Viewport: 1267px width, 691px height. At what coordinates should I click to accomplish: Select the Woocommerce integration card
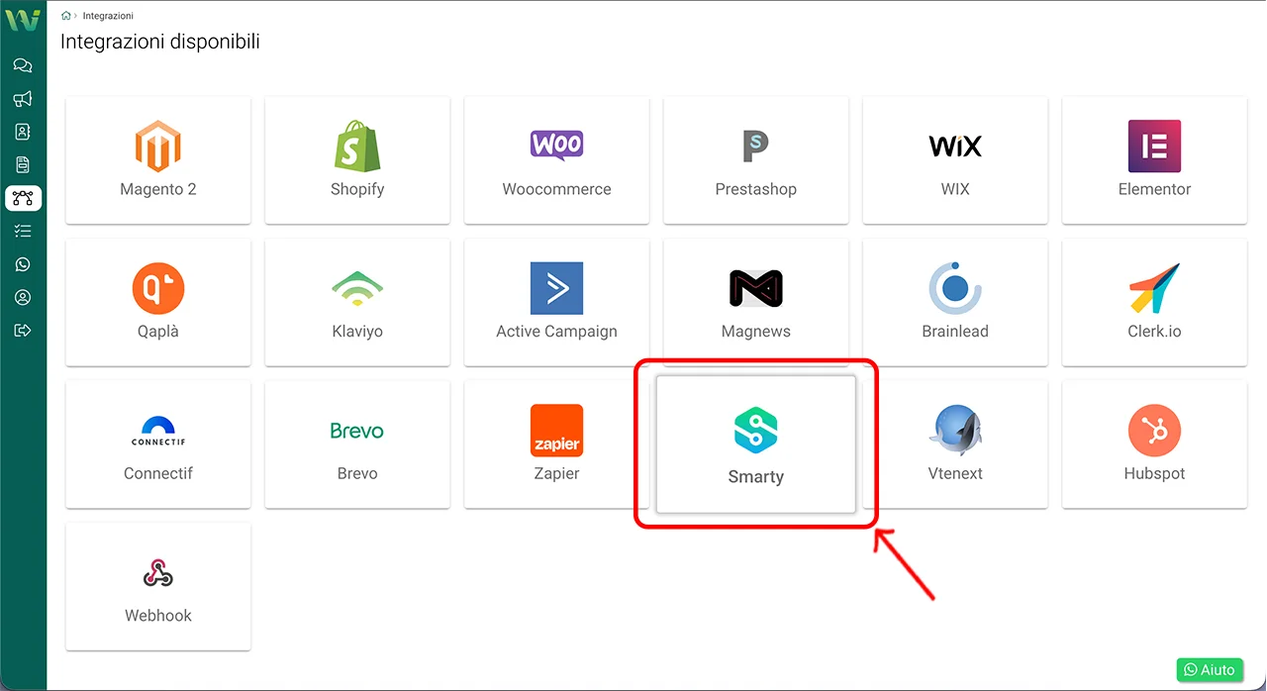[556, 160]
